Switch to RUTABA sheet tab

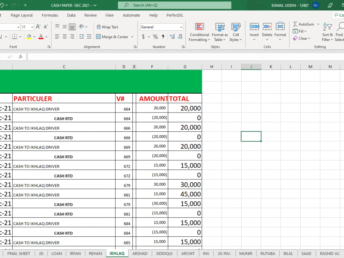[x=268, y=254]
